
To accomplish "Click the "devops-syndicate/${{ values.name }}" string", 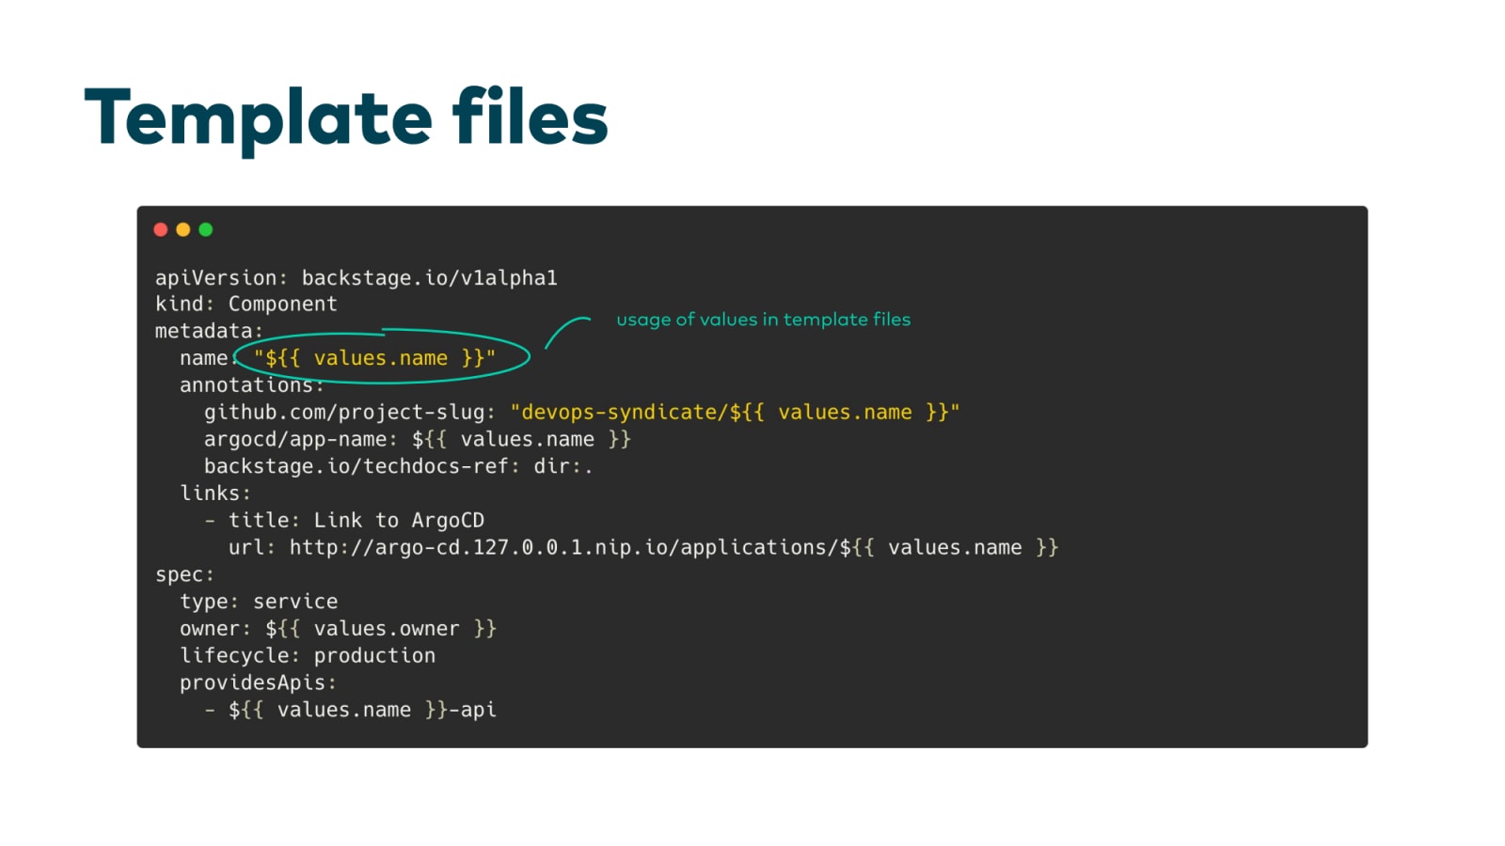I will pos(735,413).
